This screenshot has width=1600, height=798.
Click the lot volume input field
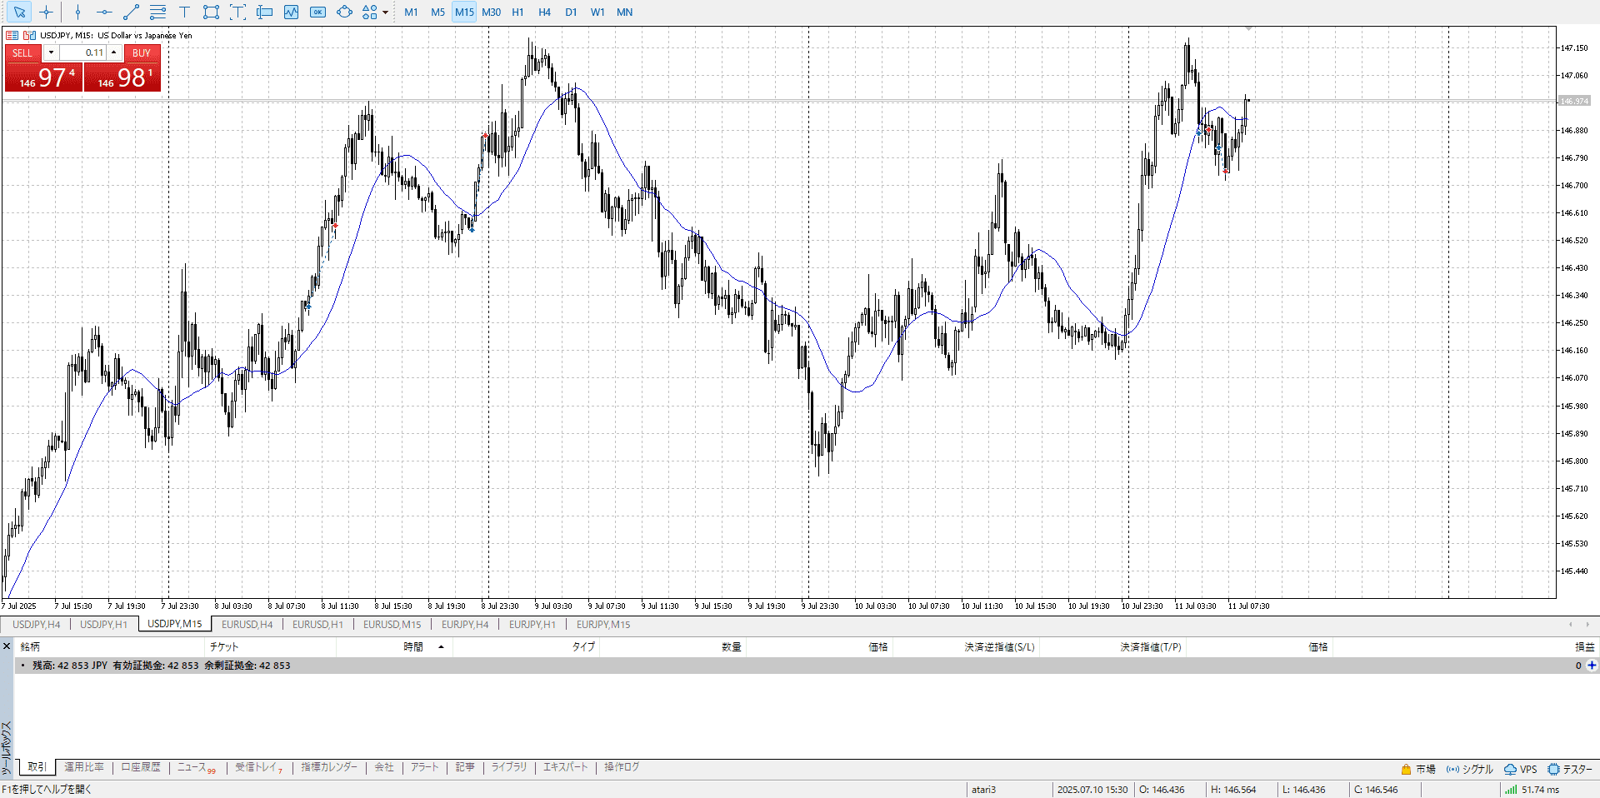[x=83, y=52]
